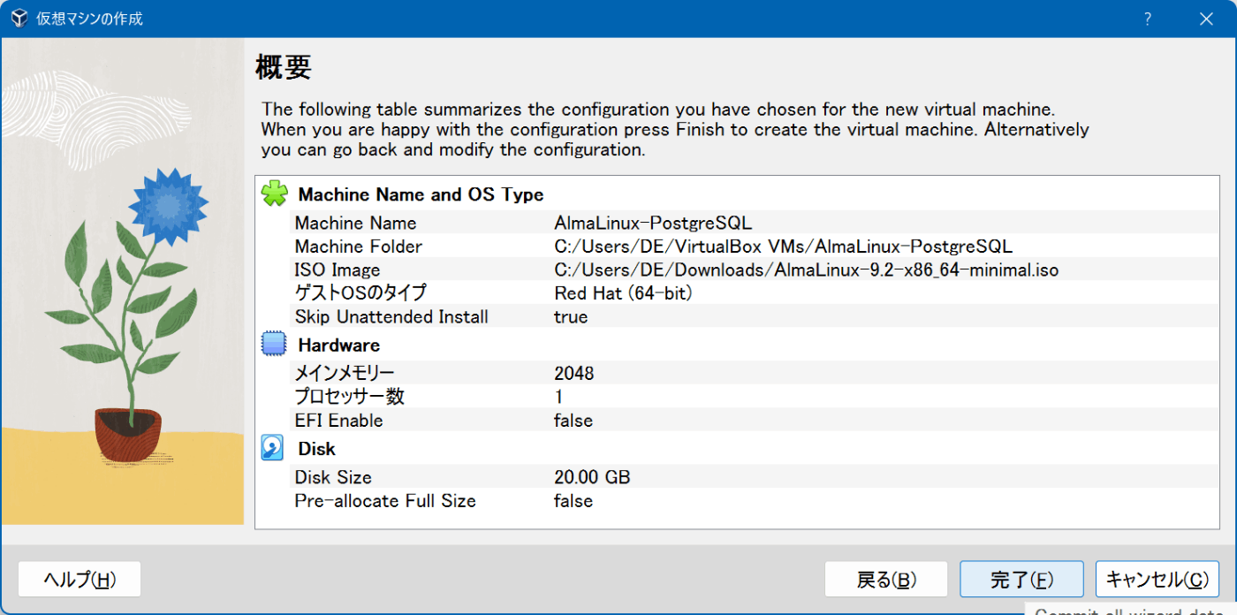Click the green Machine Name and OS Type icon
Image resolution: width=1237 pixels, height=615 pixels.
[x=274, y=194]
